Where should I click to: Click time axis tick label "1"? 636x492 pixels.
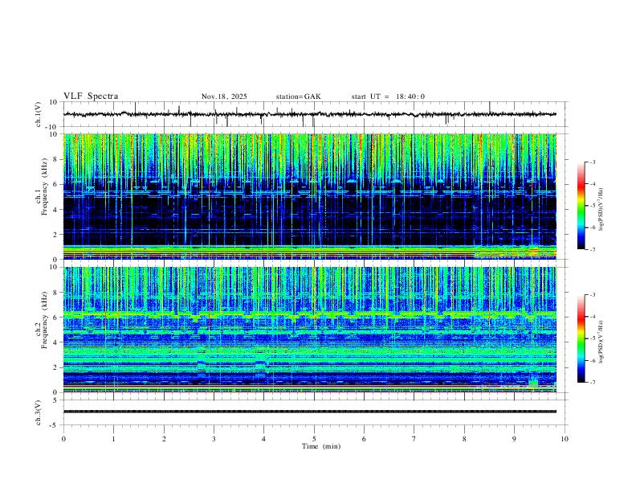[x=114, y=439]
